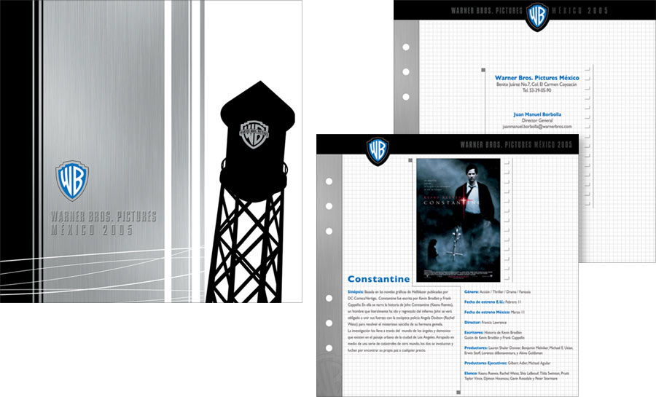Click the WB shield on the Constantine page header
Image resolution: width=656 pixels, height=397 pixels.
(378, 151)
